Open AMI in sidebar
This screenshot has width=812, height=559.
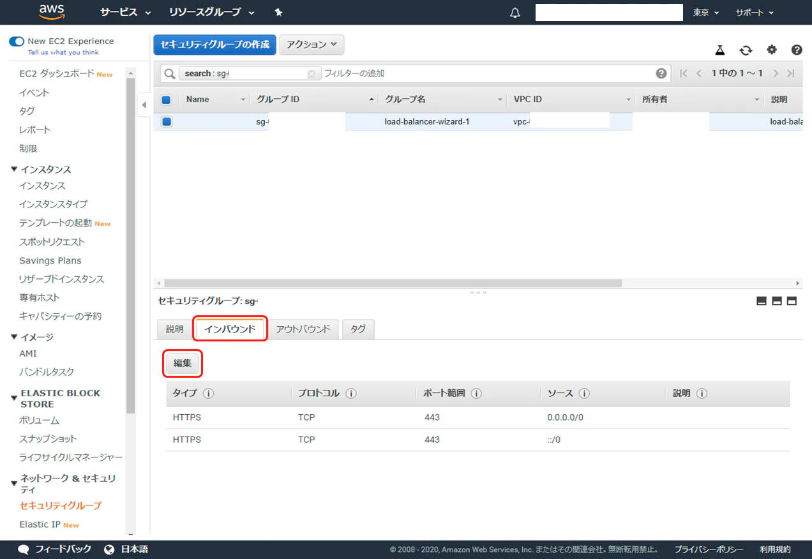coord(28,354)
